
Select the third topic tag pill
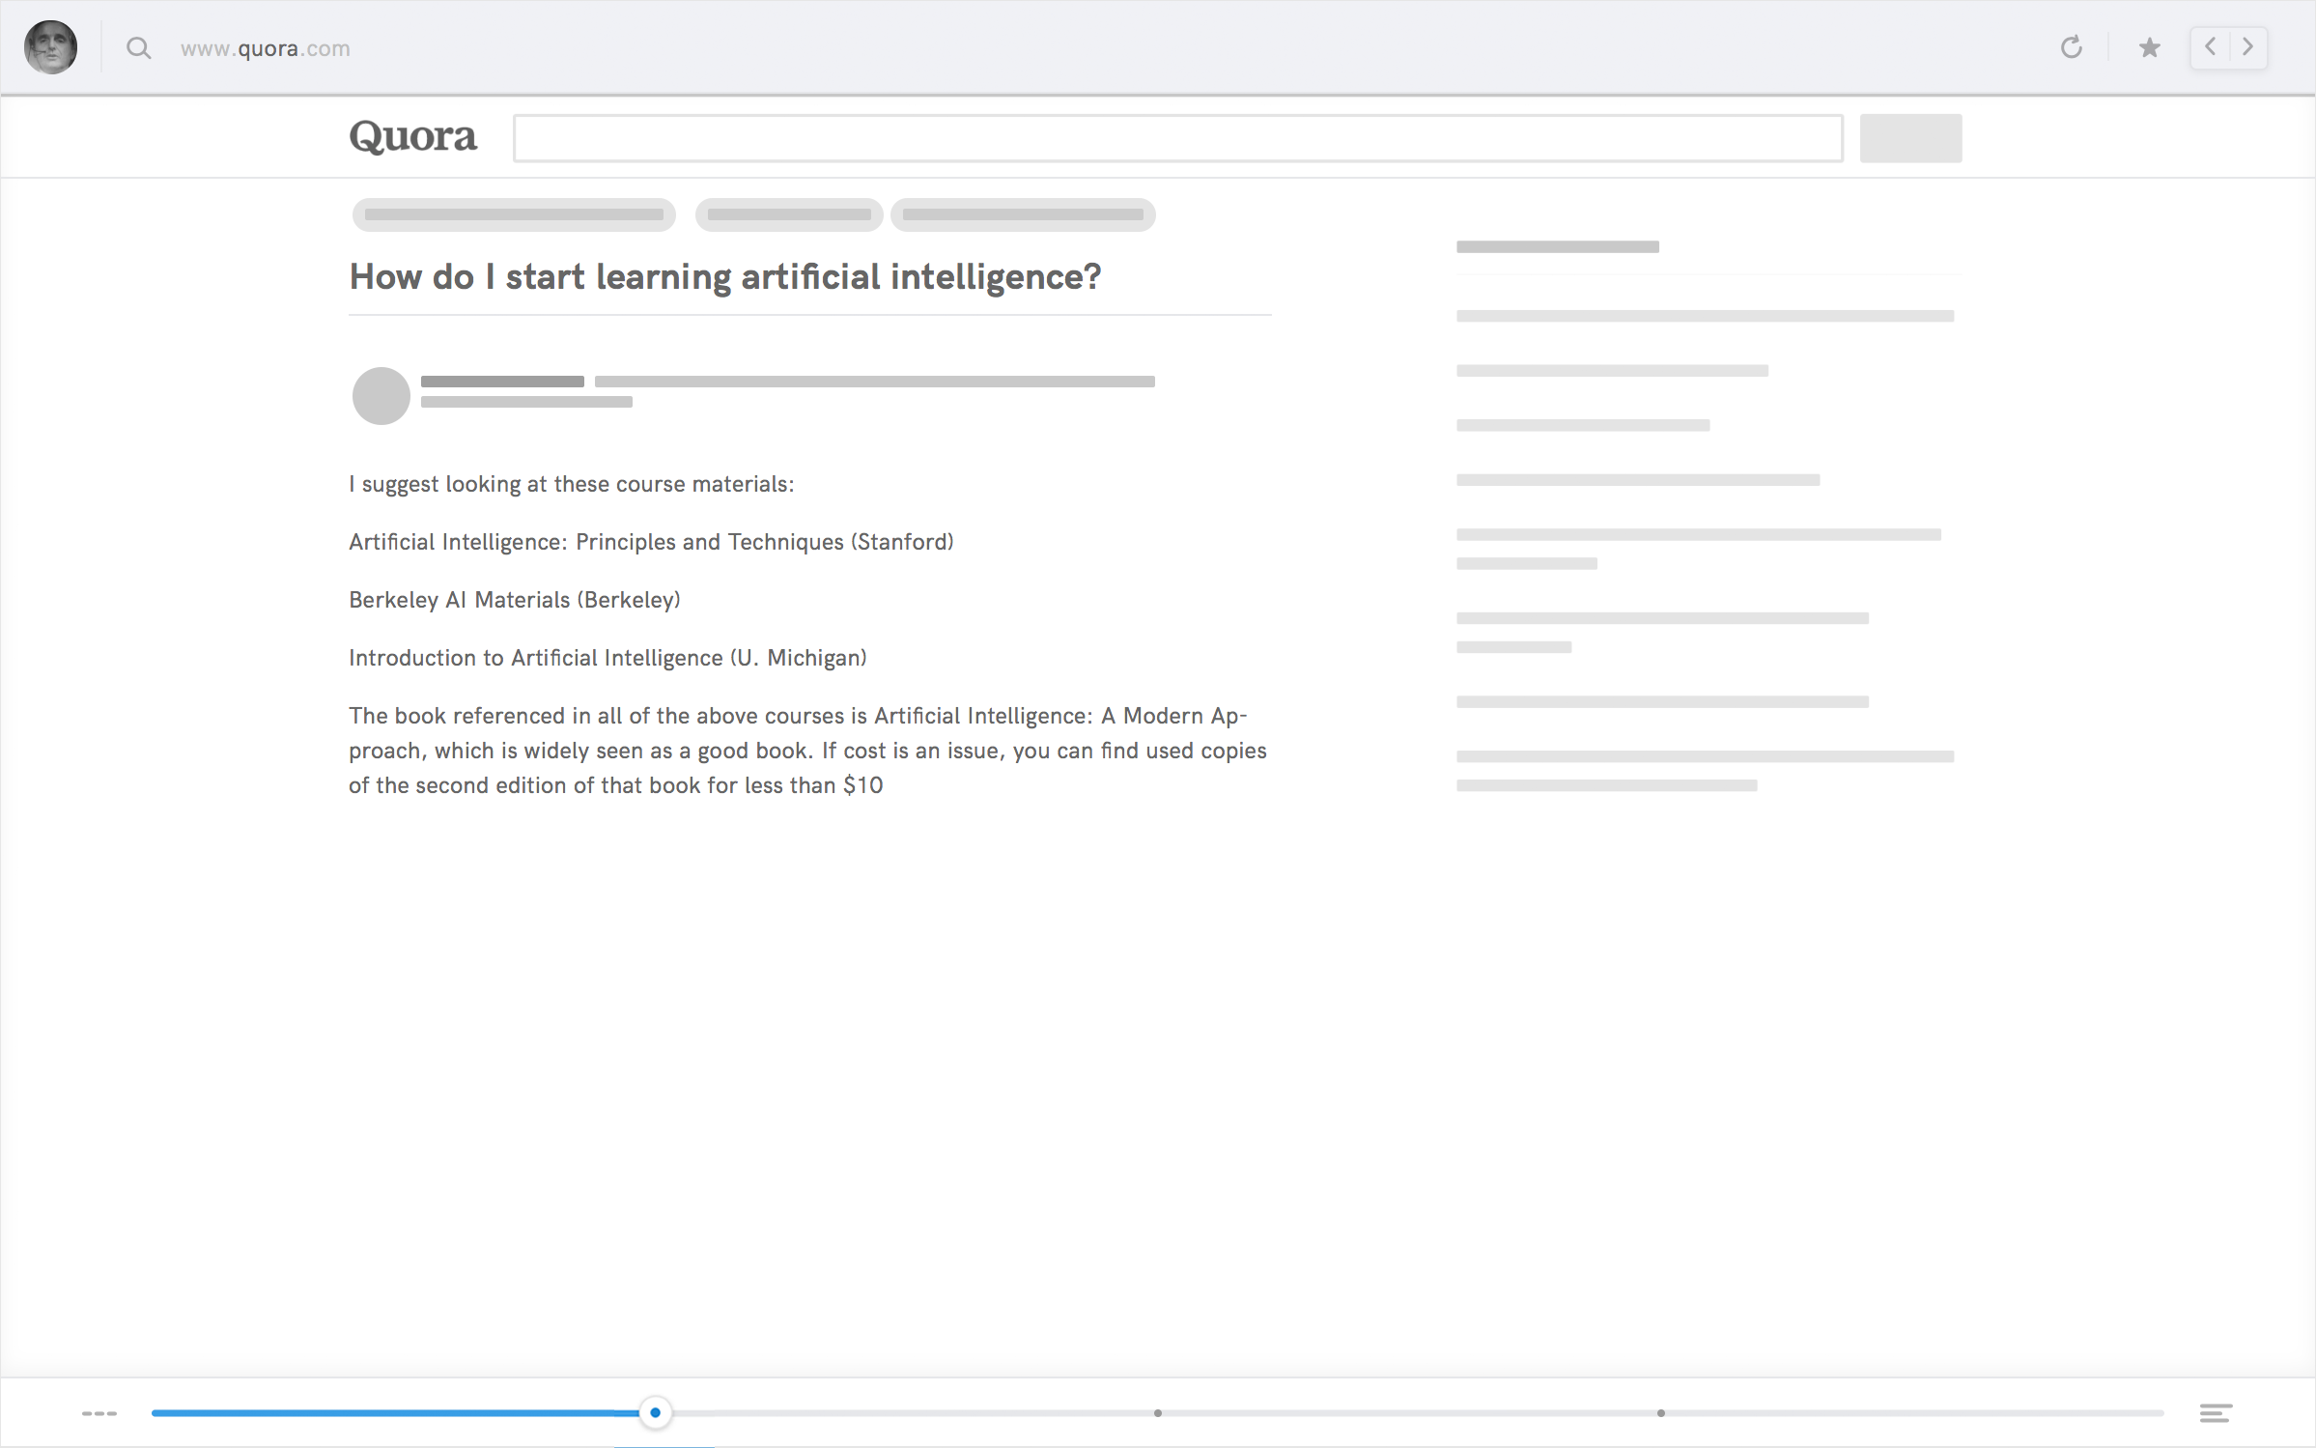coord(1023,214)
